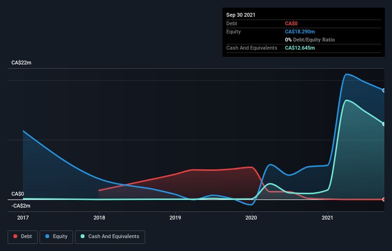This screenshot has width=392, height=251.
Task: Click the Sep 30 2021 tooltip date
Action: coord(241,15)
